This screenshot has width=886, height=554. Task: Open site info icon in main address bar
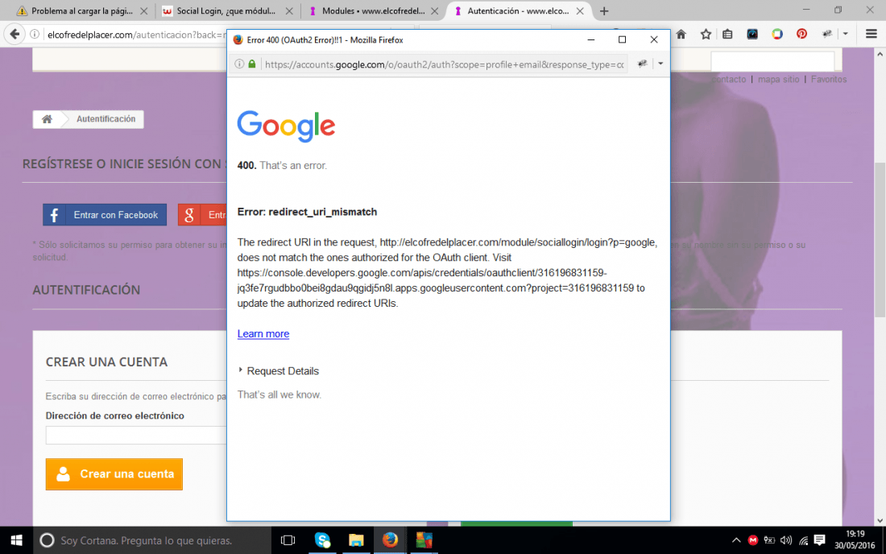click(x=35, y=35)
